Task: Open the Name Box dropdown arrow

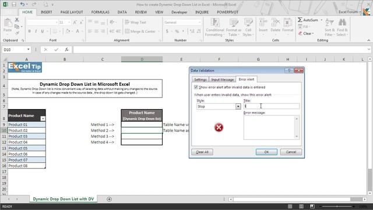Action: [29, 50]
